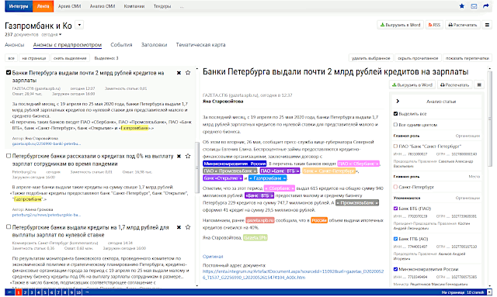This screenshot has width=497, height=297.
Task: Switch to the Тематическая карта tab
Action: 200,45
